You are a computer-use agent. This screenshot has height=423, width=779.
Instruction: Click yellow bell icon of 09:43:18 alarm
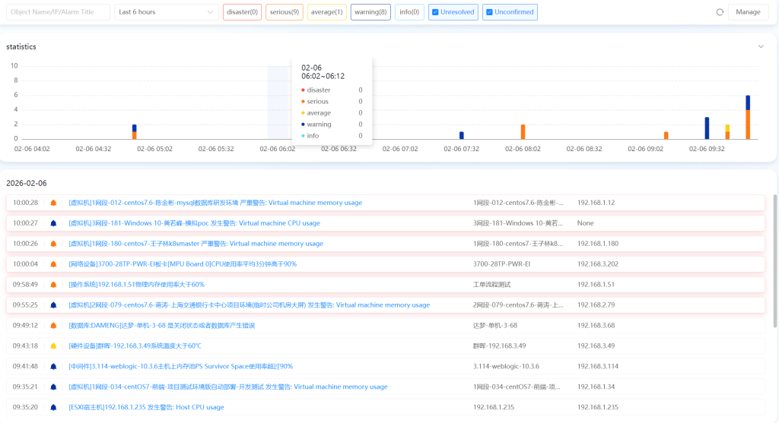coord(53,346)
